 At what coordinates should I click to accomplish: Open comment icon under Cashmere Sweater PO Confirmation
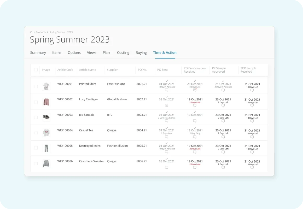click(x=195, y=167)
